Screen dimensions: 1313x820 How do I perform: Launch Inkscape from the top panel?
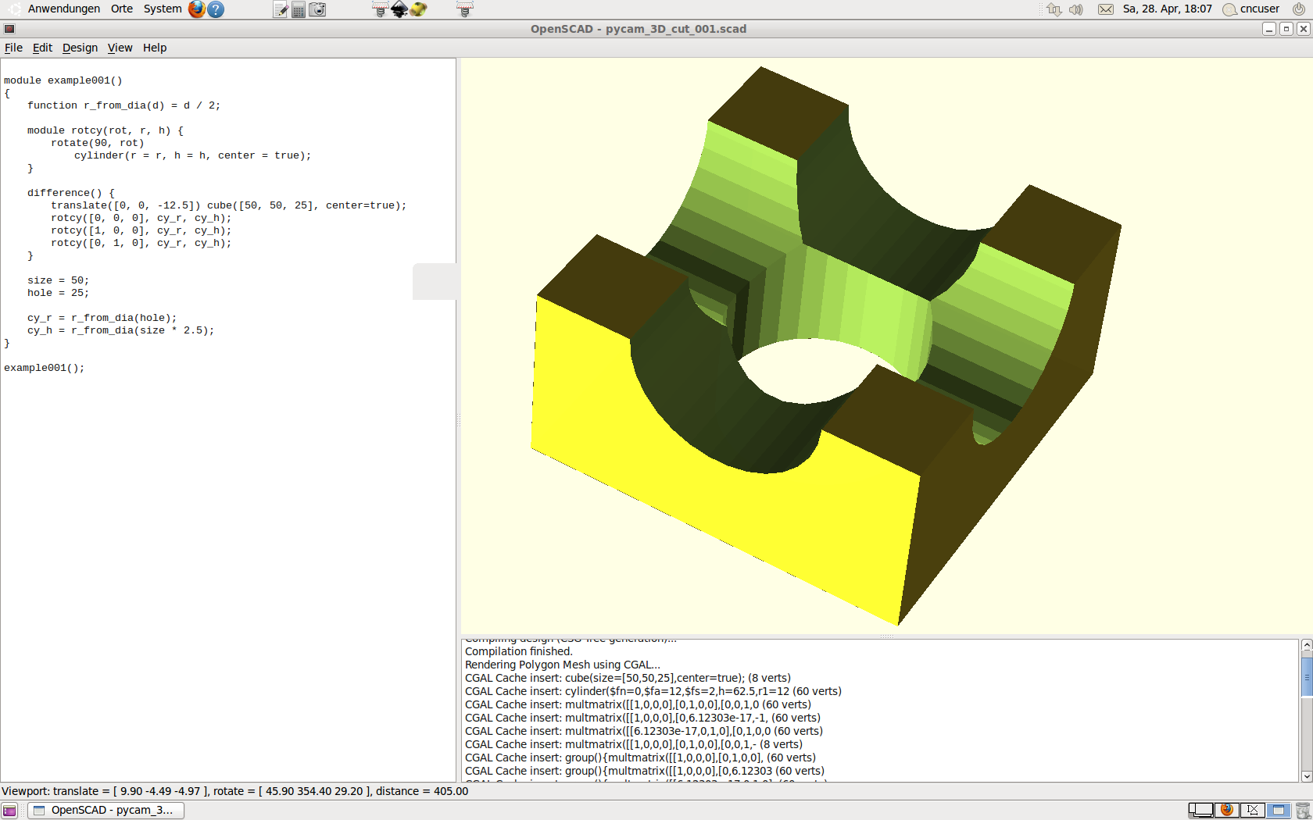pyautogui.click(x=399, y=9)
